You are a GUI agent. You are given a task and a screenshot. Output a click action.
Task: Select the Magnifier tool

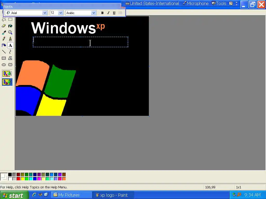pyautogui.click(x=10, y=32)
